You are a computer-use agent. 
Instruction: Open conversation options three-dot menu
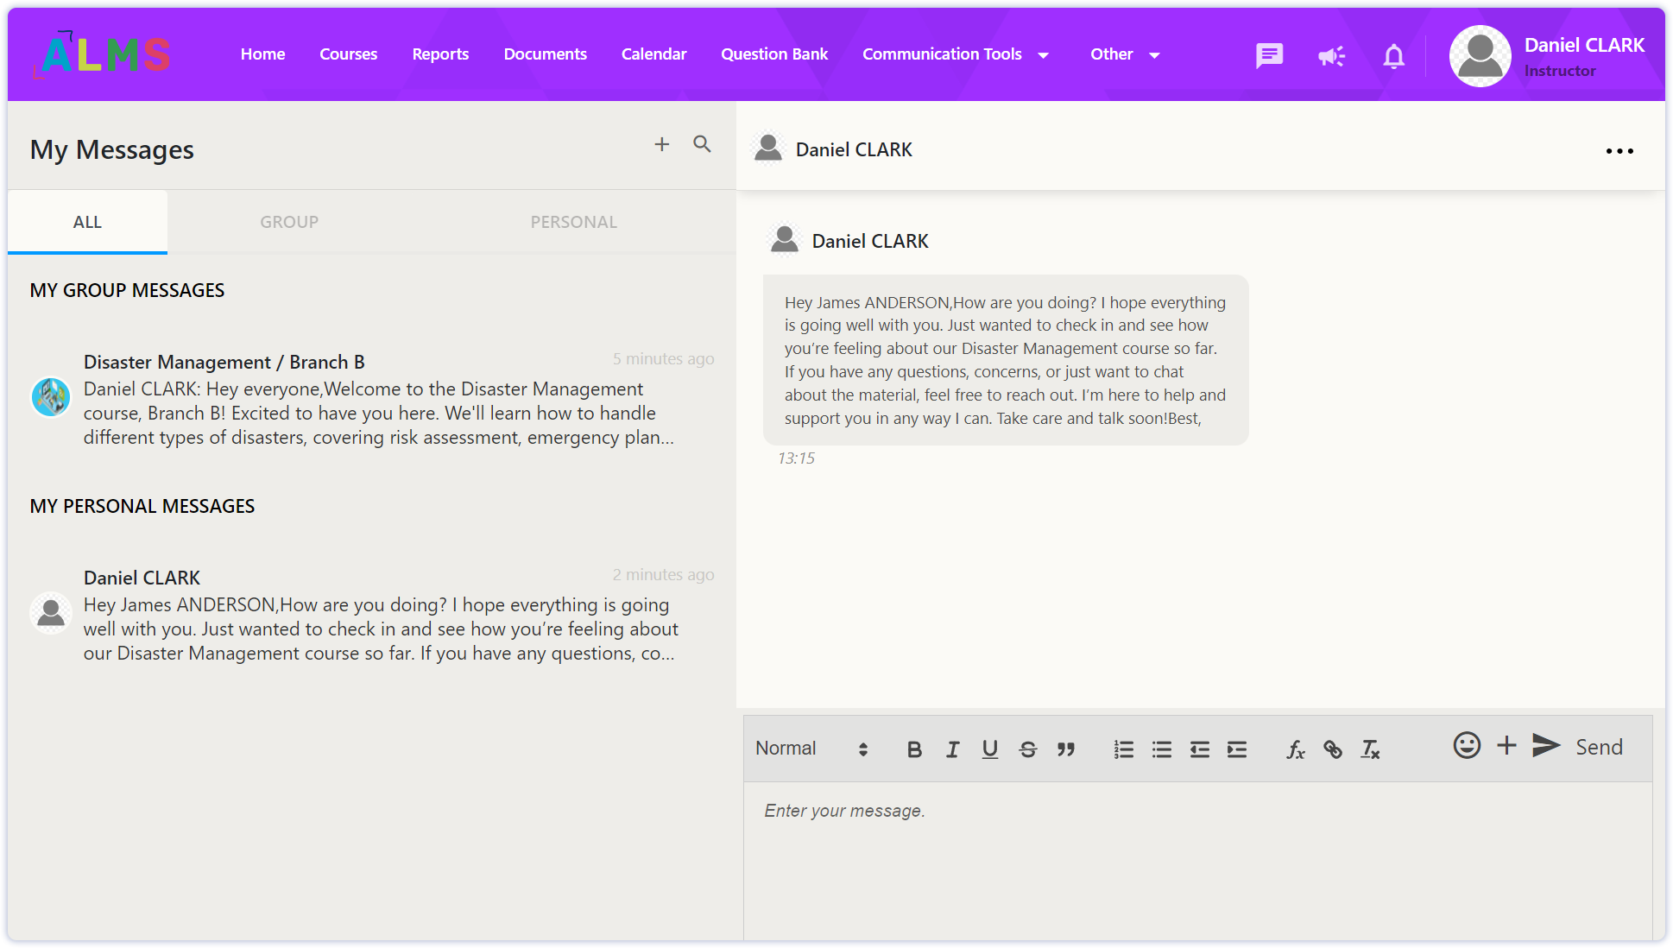pos(1619,151)
